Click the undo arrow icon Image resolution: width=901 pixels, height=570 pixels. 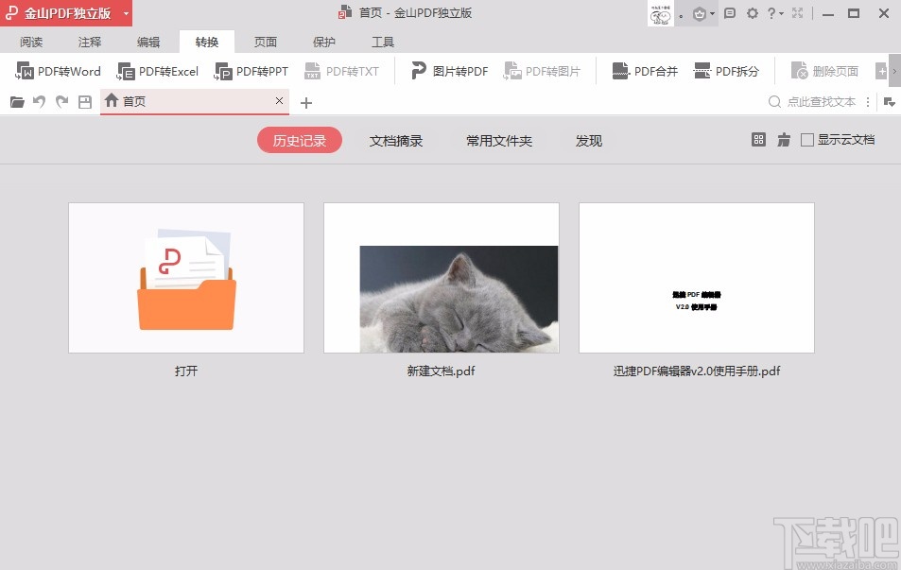pyautogui.click(x=39, y=101)
